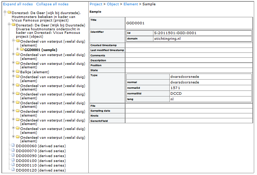Click the Comments field label
The width and height of the screenshot is (257, 175).
coord(98,55)
